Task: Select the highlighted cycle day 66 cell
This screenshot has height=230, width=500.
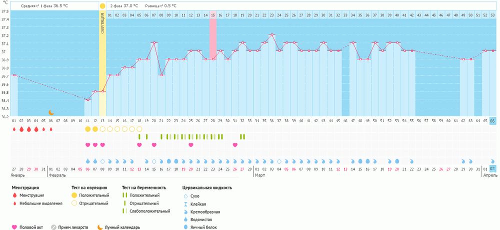Action: tap(492, 121)
